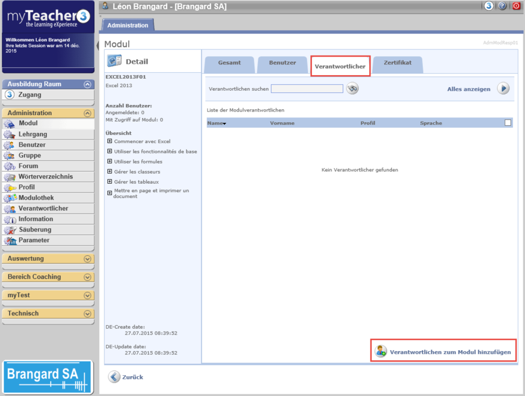Click the Zurück back arrow icon
This screenshot has width=525, height=396.
[114, 377]
